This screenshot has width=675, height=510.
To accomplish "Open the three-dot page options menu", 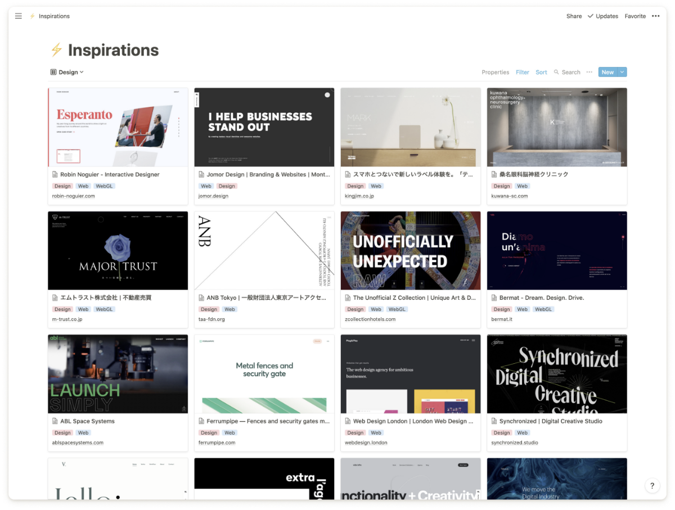I will tap(655, 16).
